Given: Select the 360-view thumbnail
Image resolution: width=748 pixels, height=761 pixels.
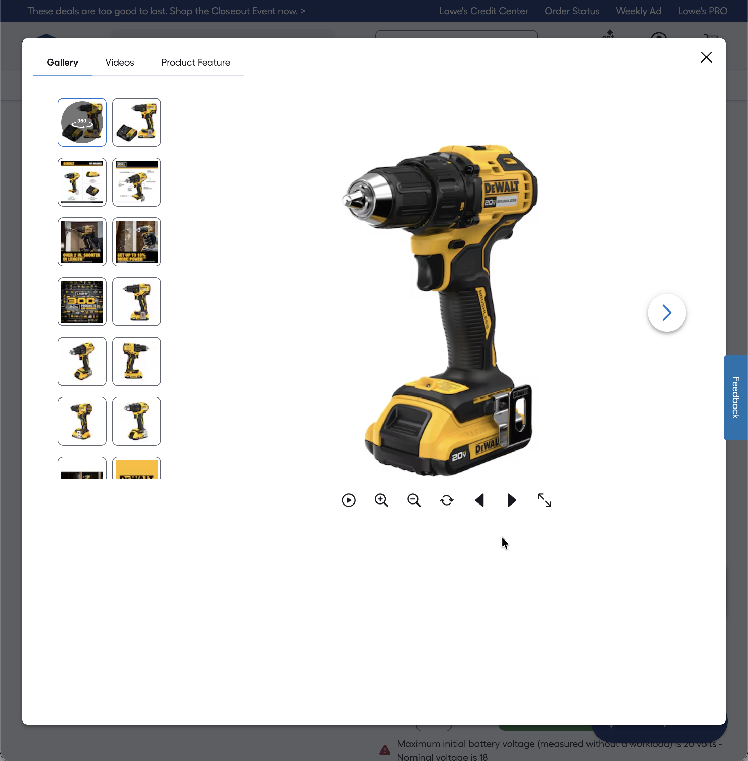Looking at the screenshot, I should (x=82, y=122).
